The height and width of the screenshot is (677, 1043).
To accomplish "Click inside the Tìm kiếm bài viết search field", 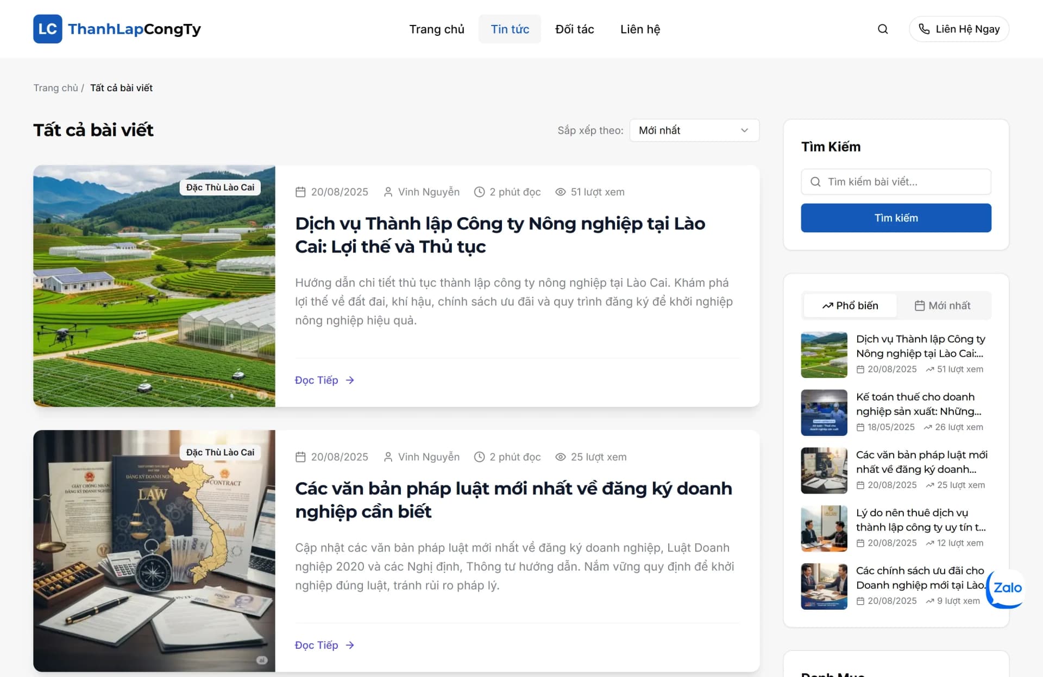I will tap(896, 182).
